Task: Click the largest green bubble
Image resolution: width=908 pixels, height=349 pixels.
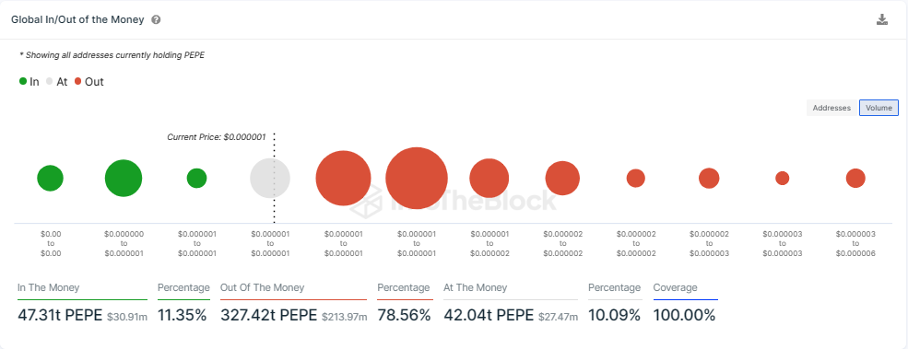Action: click(124, 178)
